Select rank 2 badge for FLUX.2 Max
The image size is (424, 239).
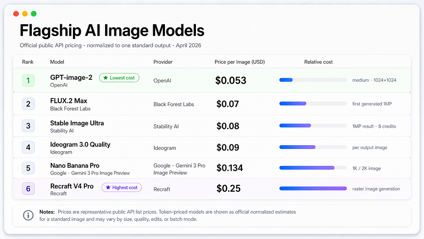click(28, 104)
